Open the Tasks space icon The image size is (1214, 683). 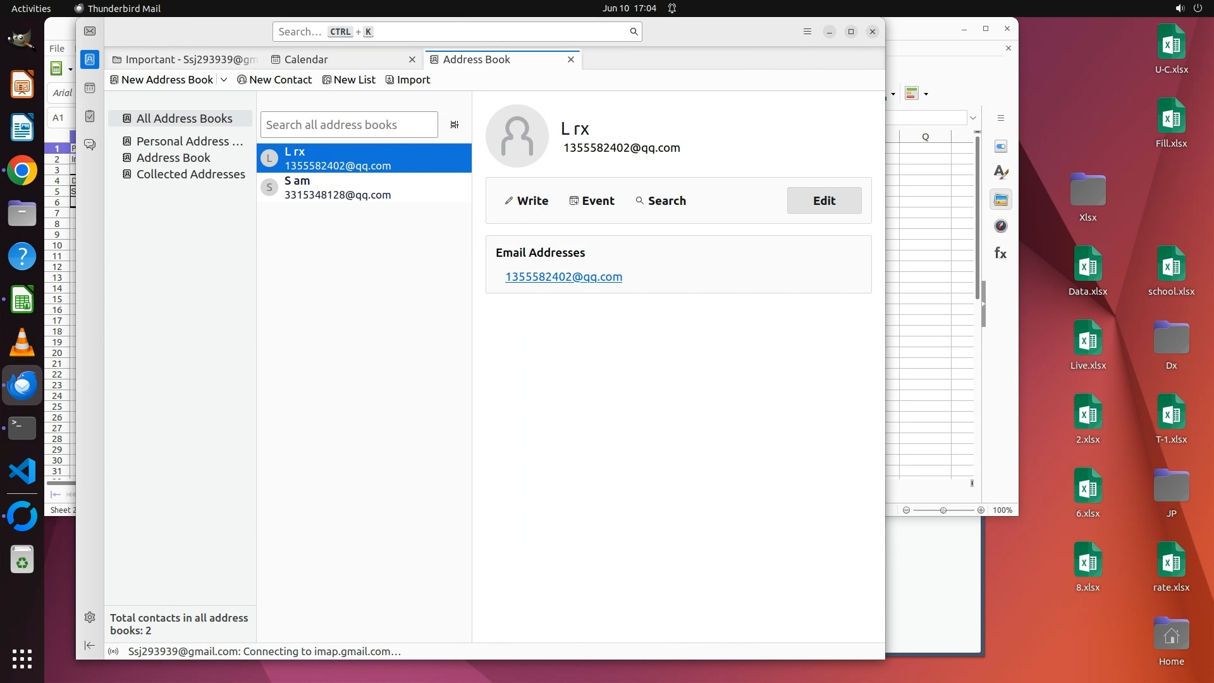(x=90, y=116)
